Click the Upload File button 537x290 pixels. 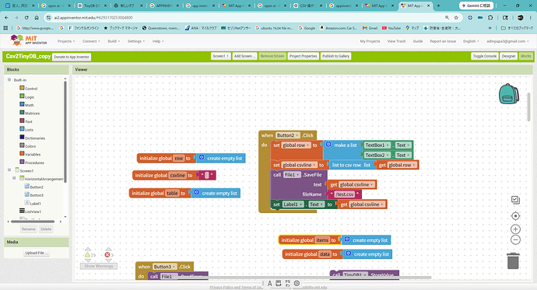tap(36, 253)
